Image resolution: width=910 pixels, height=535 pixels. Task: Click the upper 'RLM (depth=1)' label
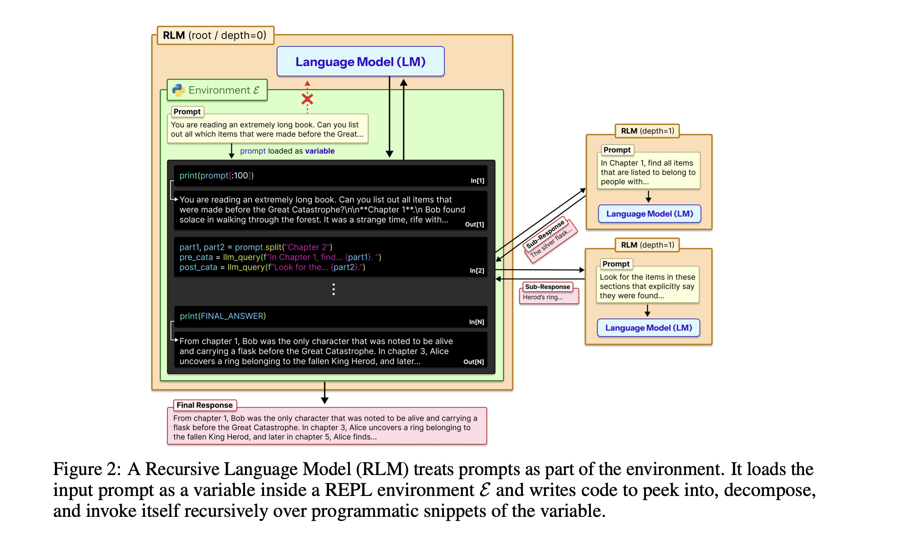(x=647, y=131)
